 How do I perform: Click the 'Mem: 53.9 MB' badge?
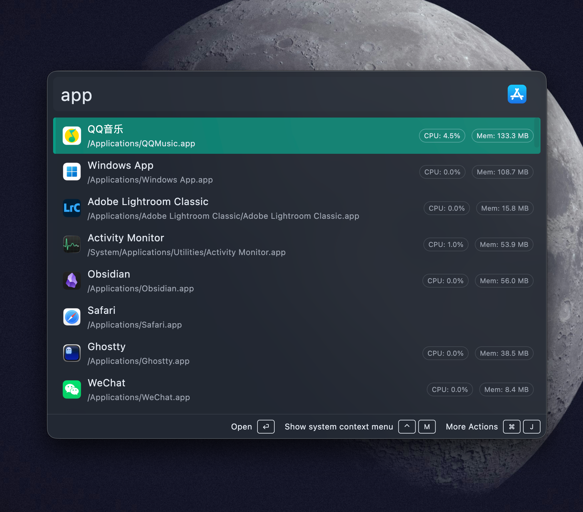click(504, 244)
